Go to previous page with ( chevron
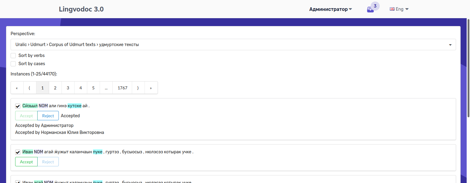470x183 pixels. [29, 88]
